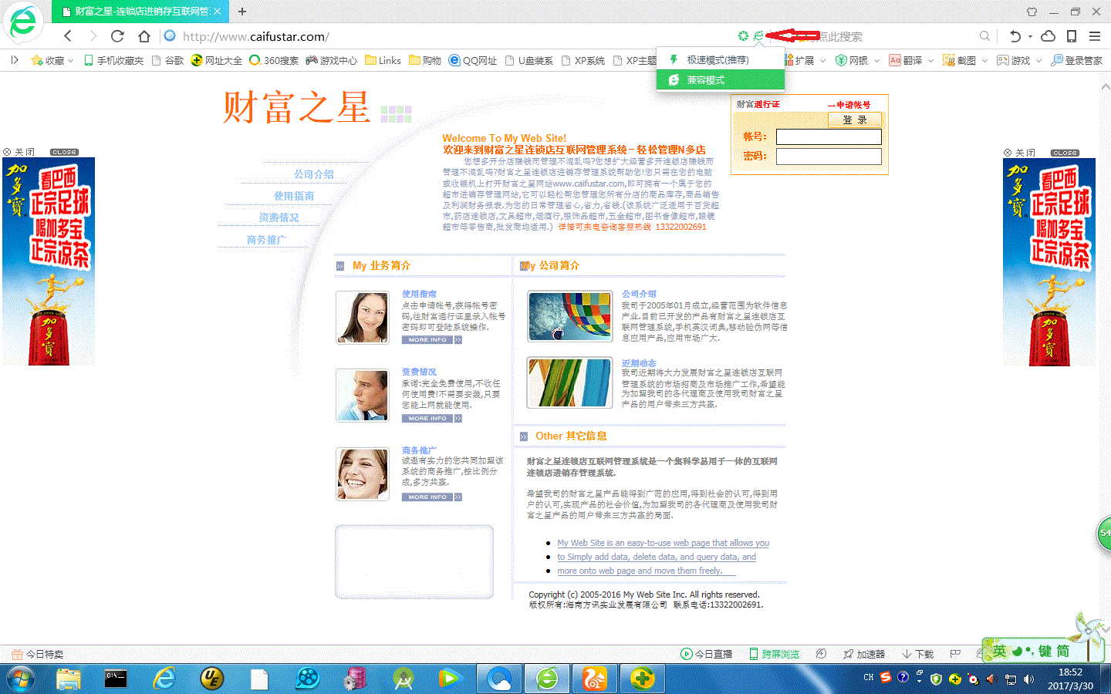Click the browser refresh icon
Viewport: 1111px width, 694px height.
(117, 36)
